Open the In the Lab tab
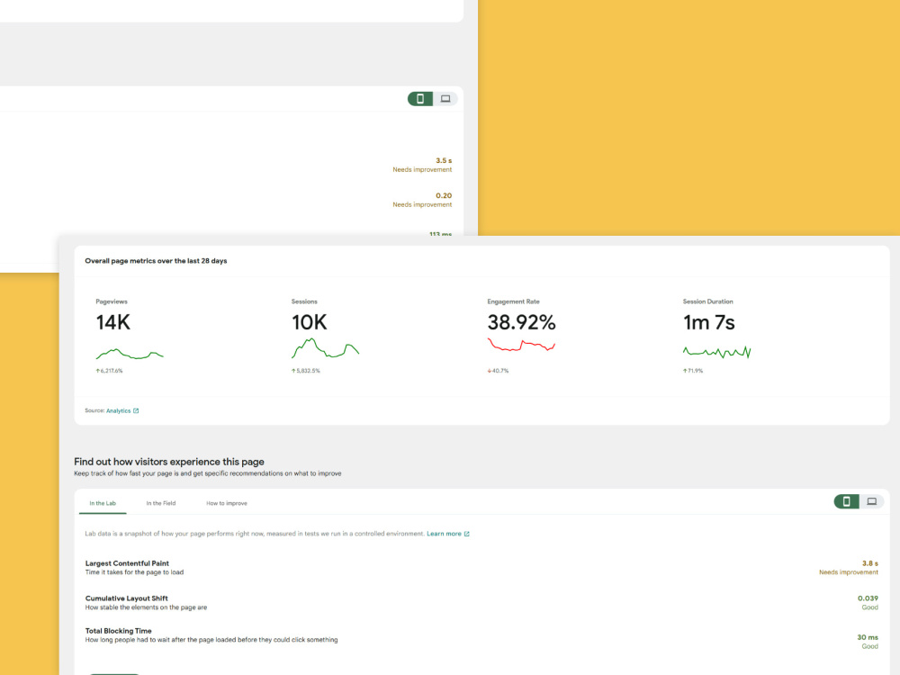The width and height of the screenshot is (900, 675). click(x=103, y=503)
